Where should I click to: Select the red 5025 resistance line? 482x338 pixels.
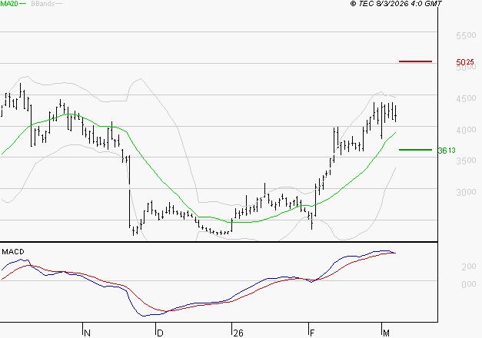tap(415, 61)
